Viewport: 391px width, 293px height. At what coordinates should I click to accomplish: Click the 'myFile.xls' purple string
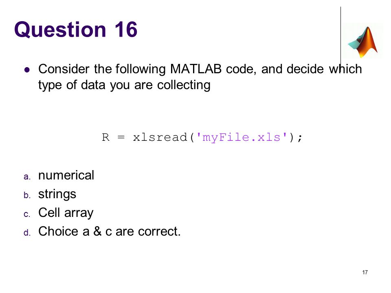[242, 137]
